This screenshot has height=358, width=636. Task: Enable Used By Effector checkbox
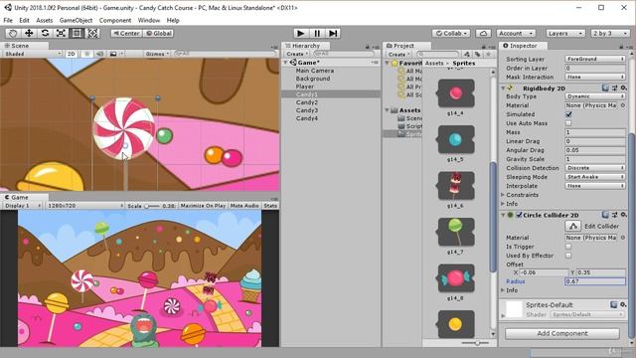(568, 256)
